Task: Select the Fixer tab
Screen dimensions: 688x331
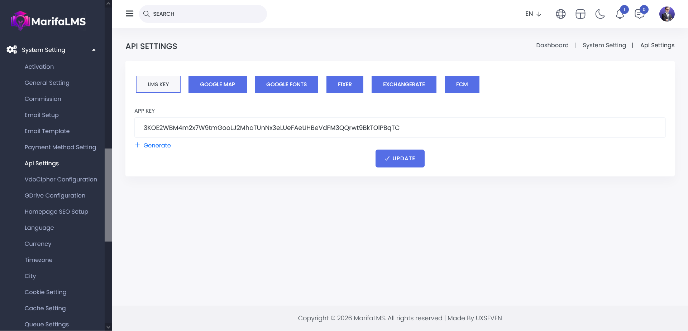Action: click(345, 84)
